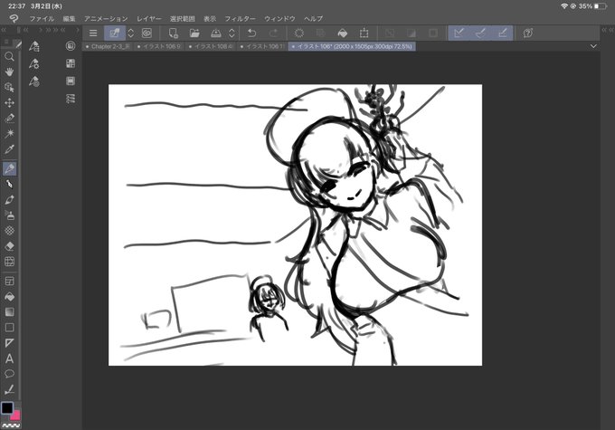This screenshot has width=615, height=430.
Task: Select the Text tool
Action: click(9, 358)
